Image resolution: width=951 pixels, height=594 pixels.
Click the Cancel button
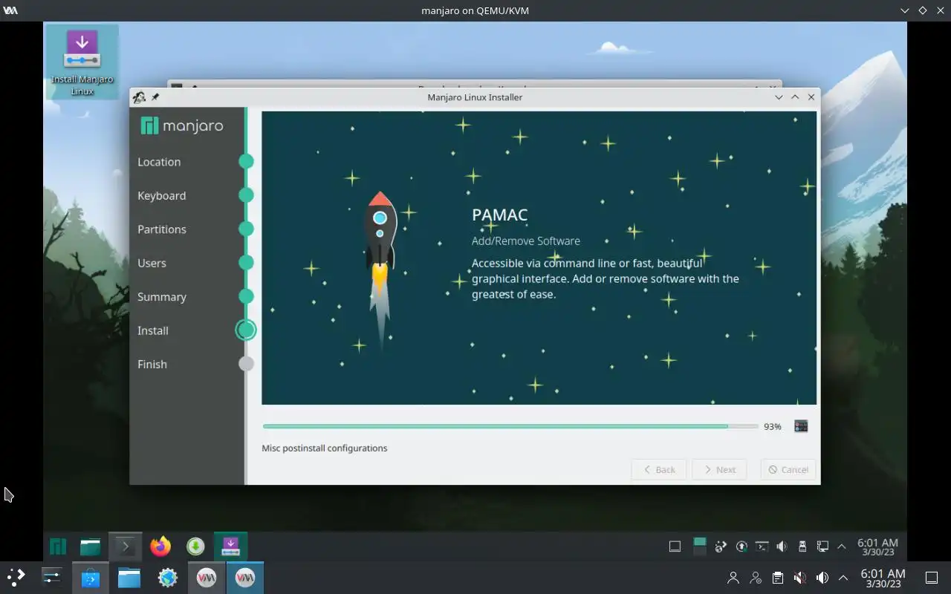click(788, 469)
